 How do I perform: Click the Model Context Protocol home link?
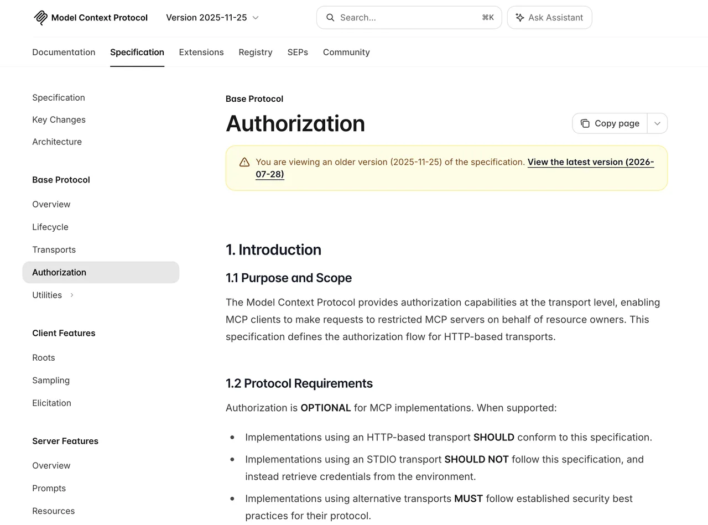point(91,18)
